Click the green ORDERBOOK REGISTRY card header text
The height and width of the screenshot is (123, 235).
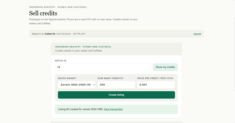(83, 47)
